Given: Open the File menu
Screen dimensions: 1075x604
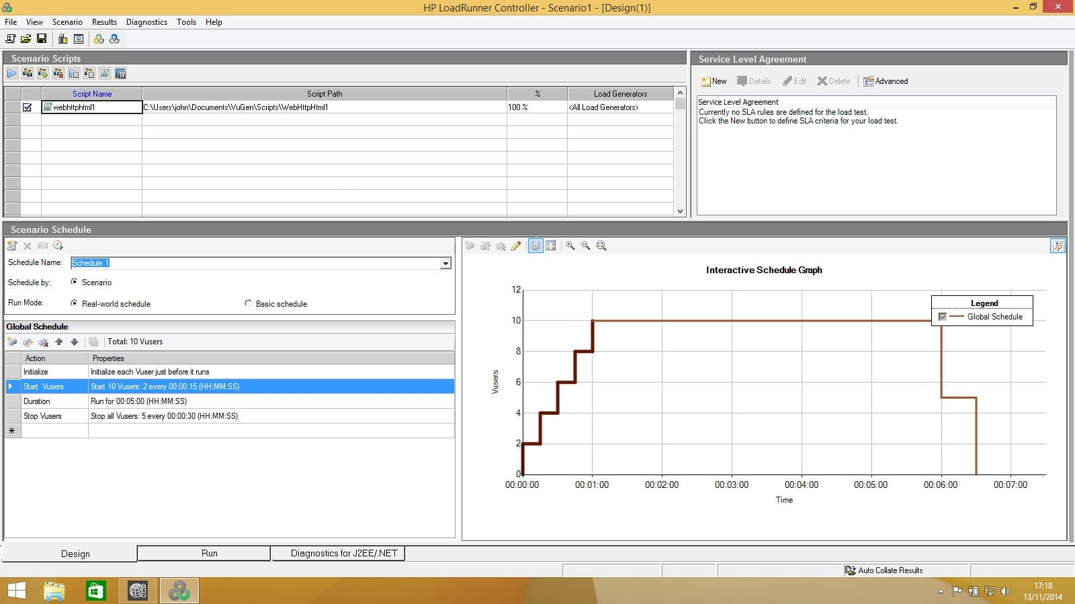Looking at the screenshot, I should (x=11, y=22).
